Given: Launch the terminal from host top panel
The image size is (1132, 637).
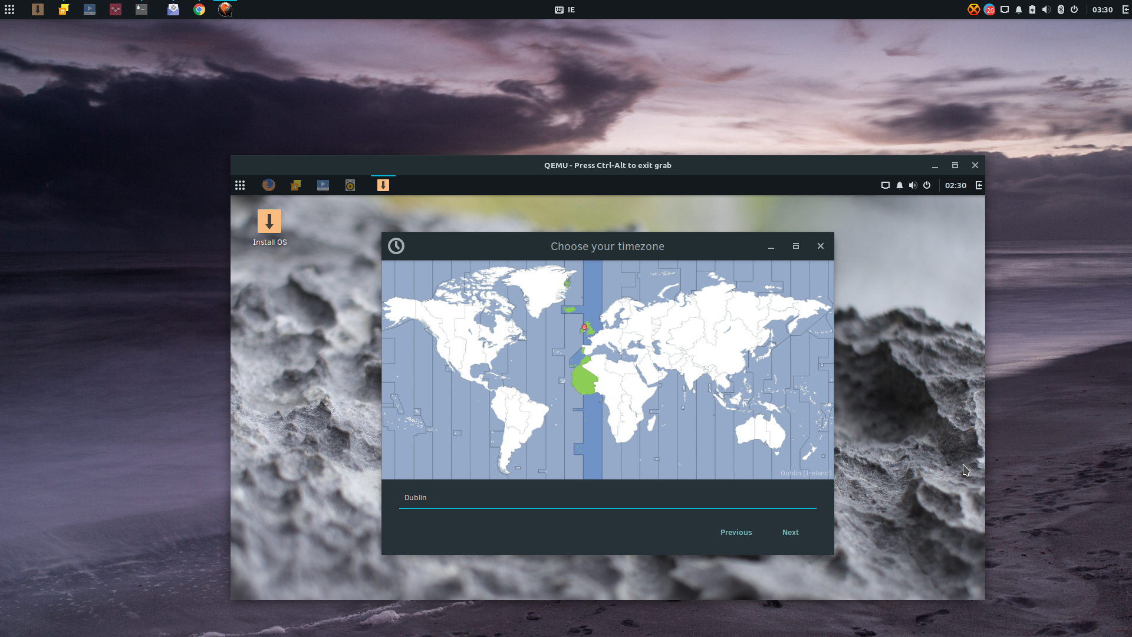Looking at the screenshot, I should (x=141, y=9).
